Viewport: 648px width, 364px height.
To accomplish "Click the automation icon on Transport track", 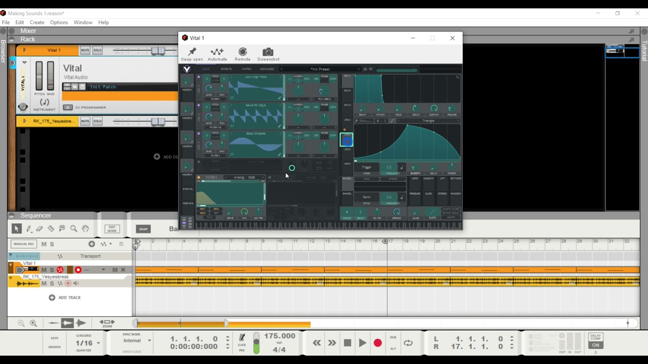I will [60, 256].
